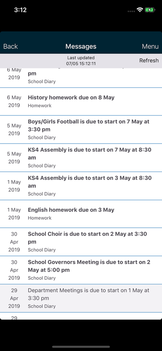The image size is (162, 351).
Task: Refresh the messages list
Action: [149, 60]
